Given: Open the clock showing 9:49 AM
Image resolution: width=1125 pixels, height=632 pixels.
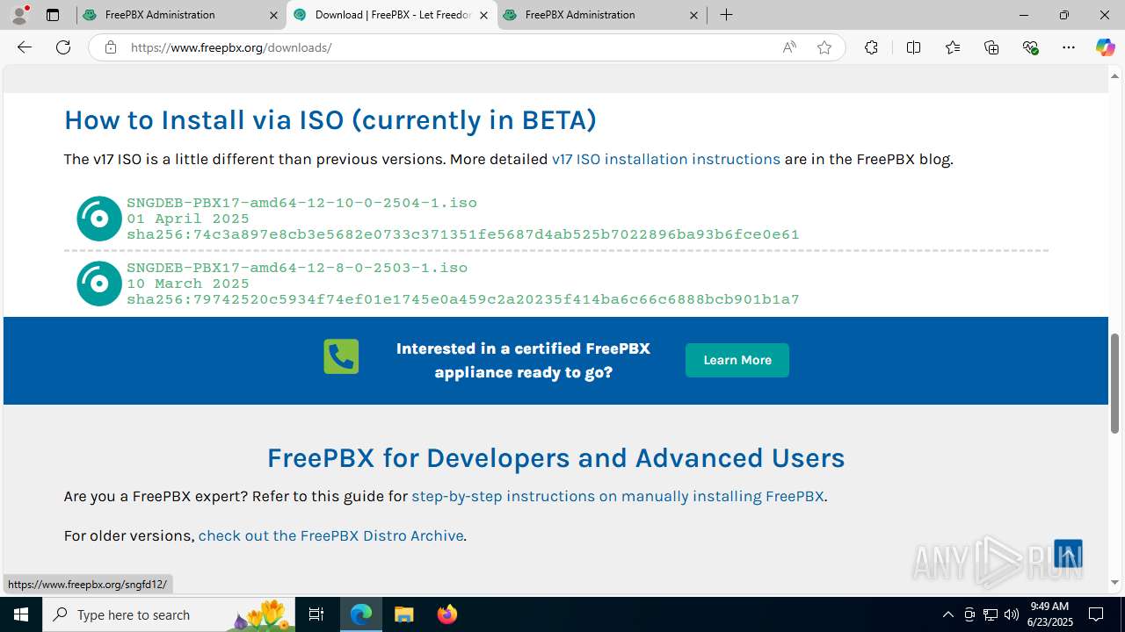Looking at the screenshot, I should [x=1049, y=614].
